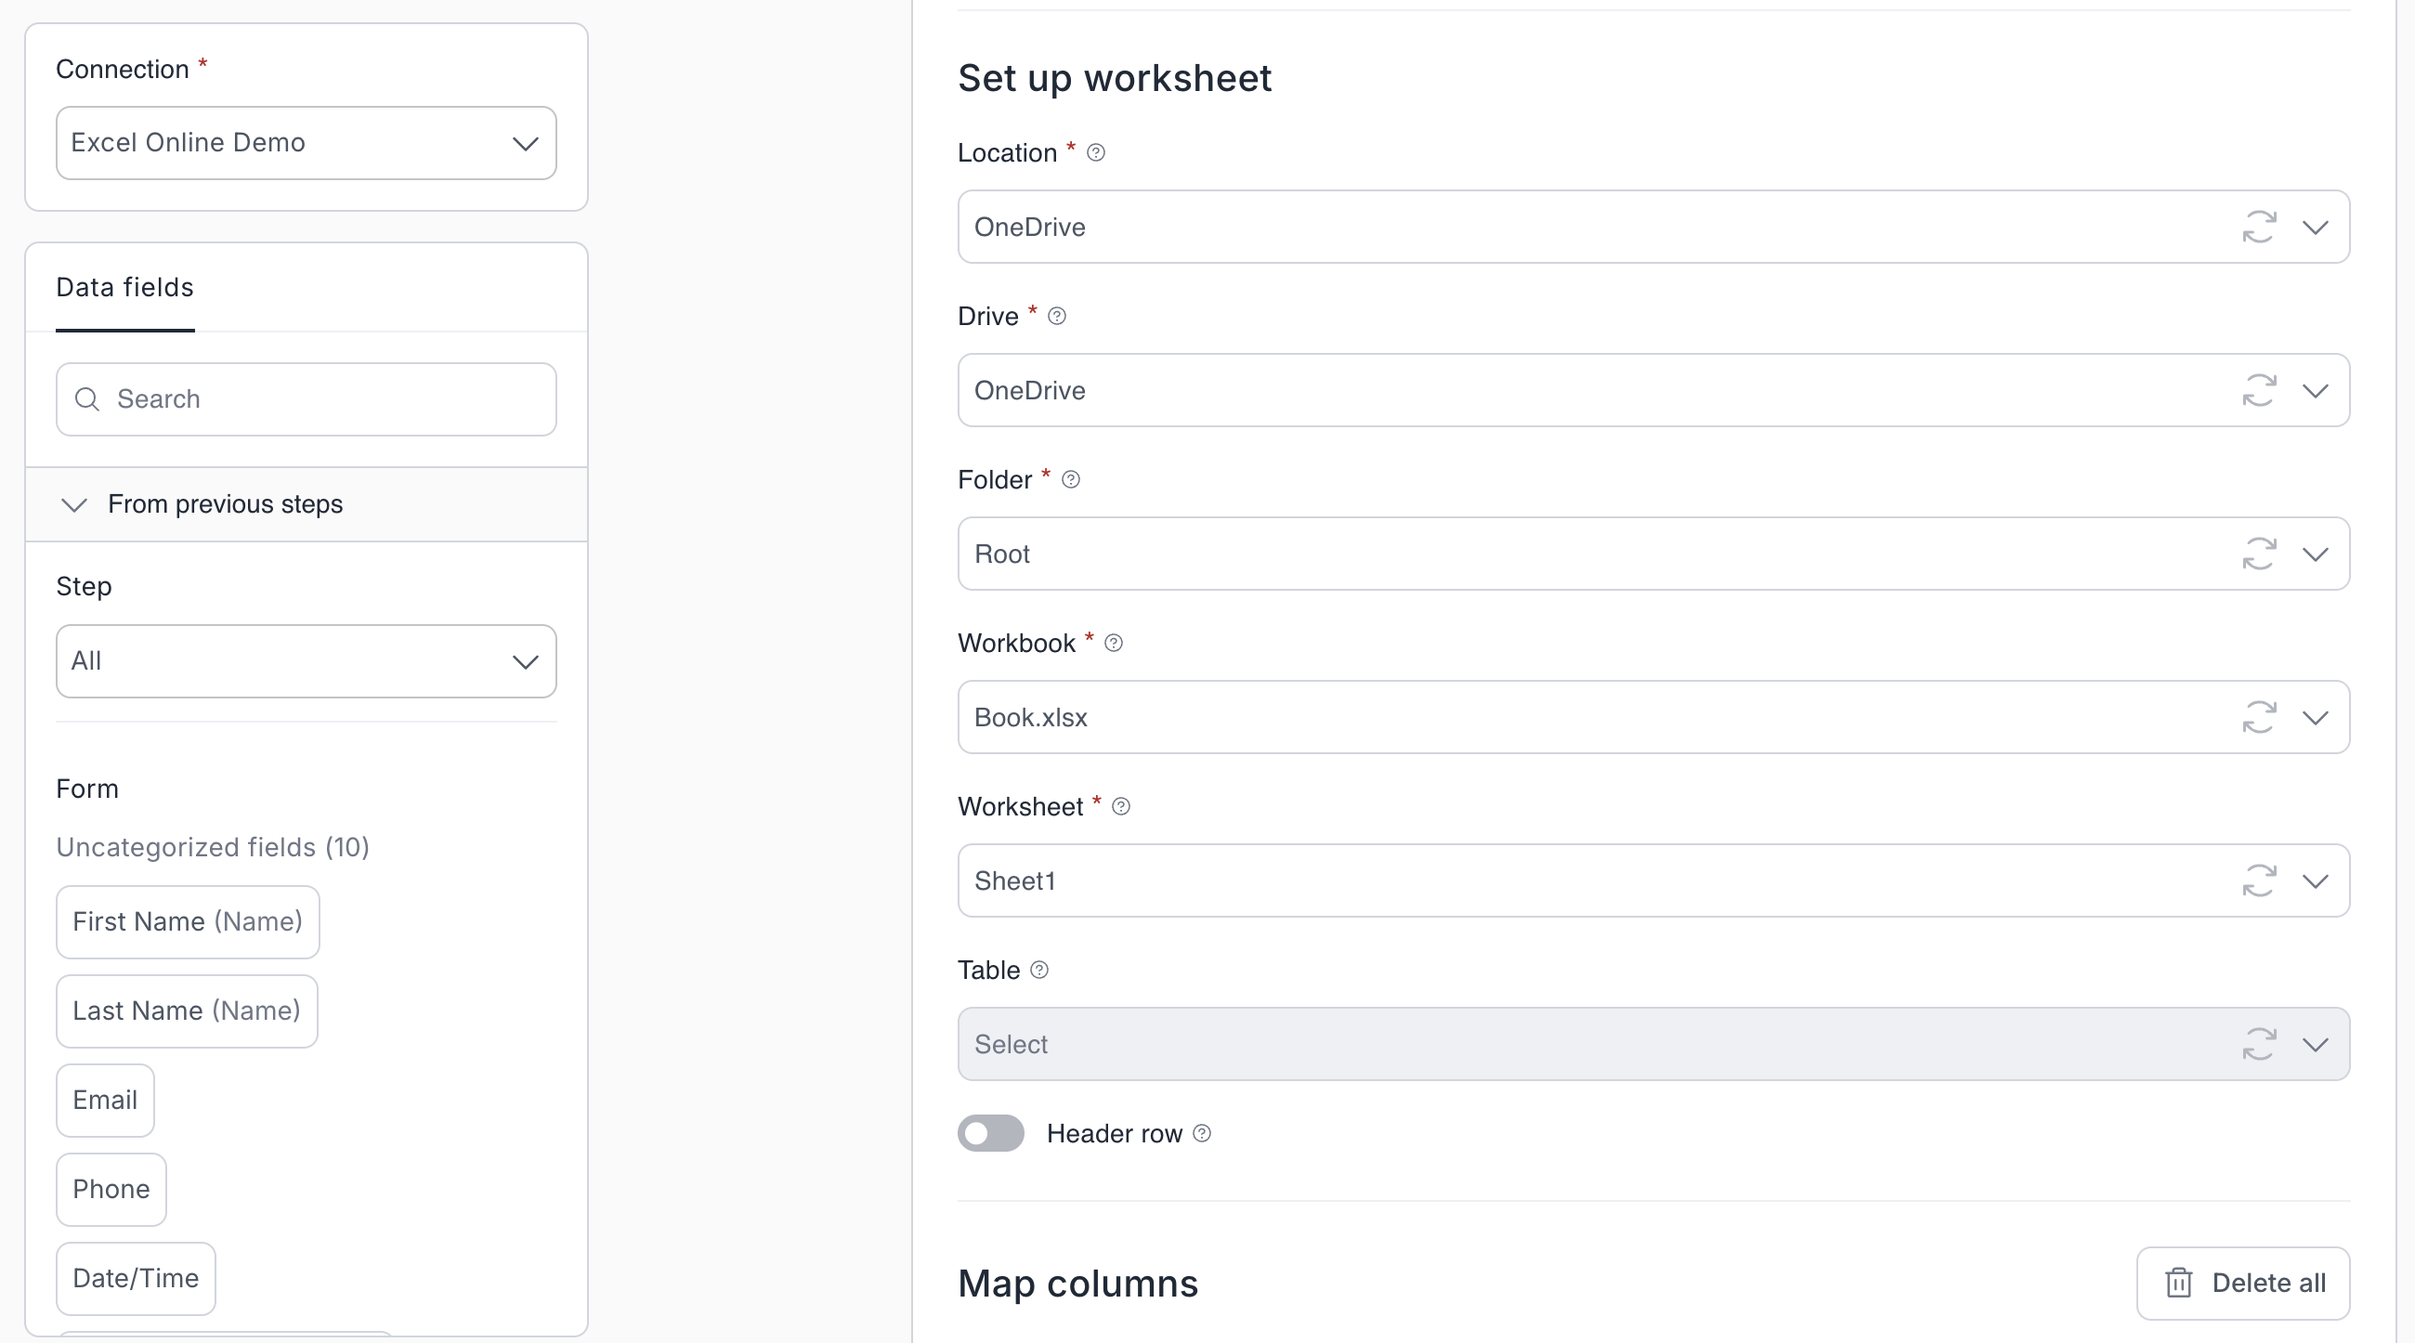Show help info for Location field
Viewport: 2415px width, 1343px height.
pyautogui.click(x=1095, y=152)
